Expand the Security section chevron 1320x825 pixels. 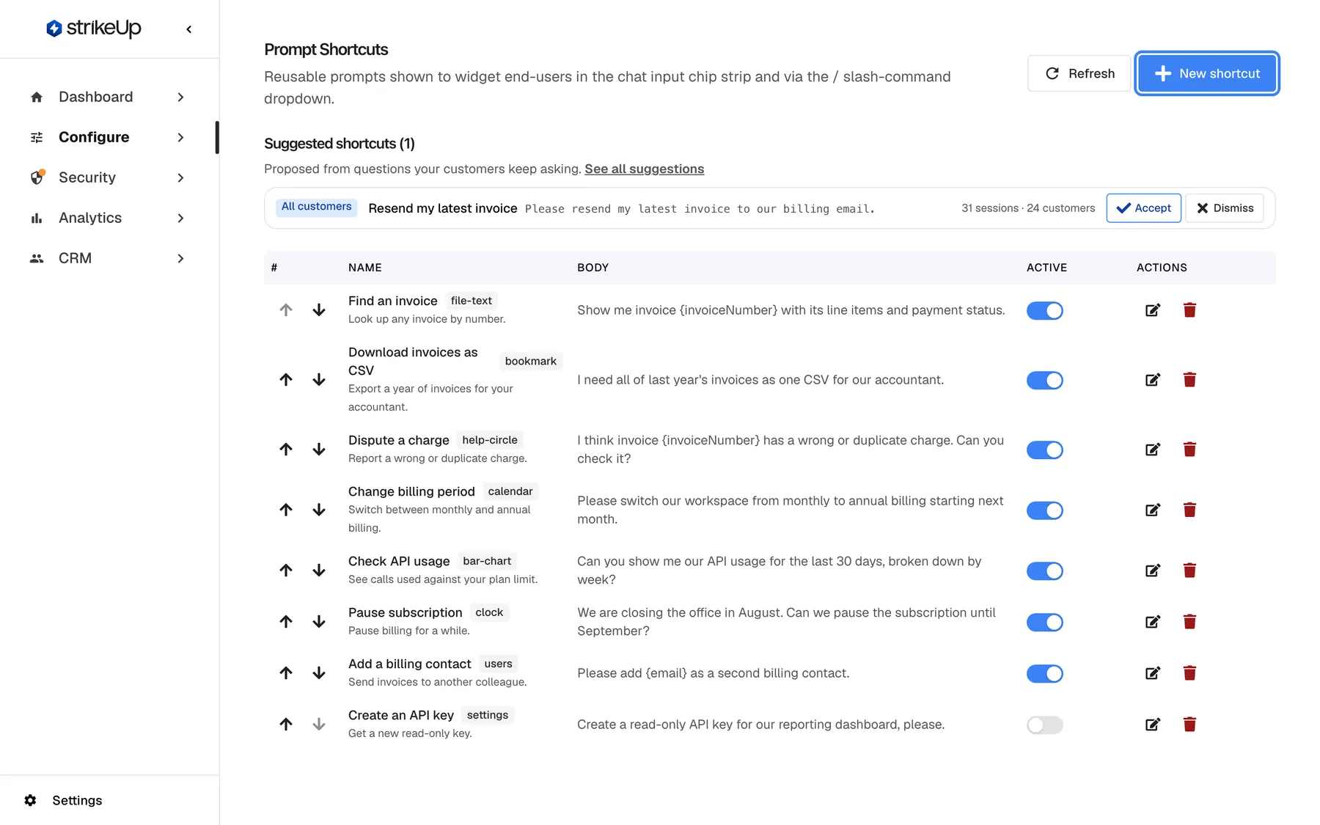point(180,177)
